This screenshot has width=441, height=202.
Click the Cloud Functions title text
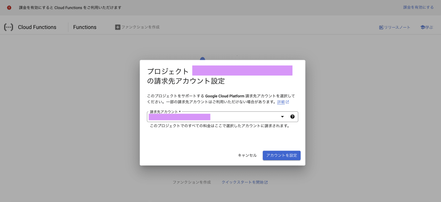pyautogui.click(x=37, y=27)
